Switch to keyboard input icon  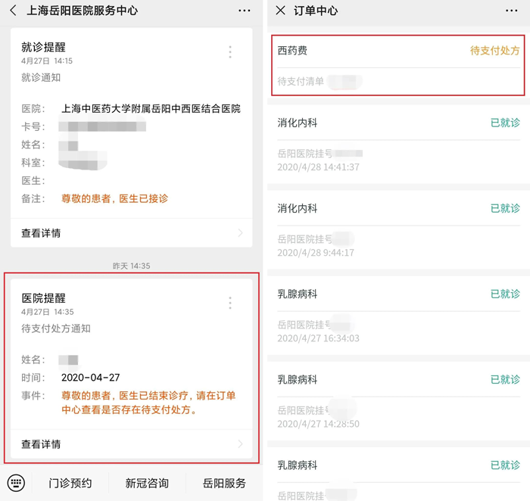(16, 483)
